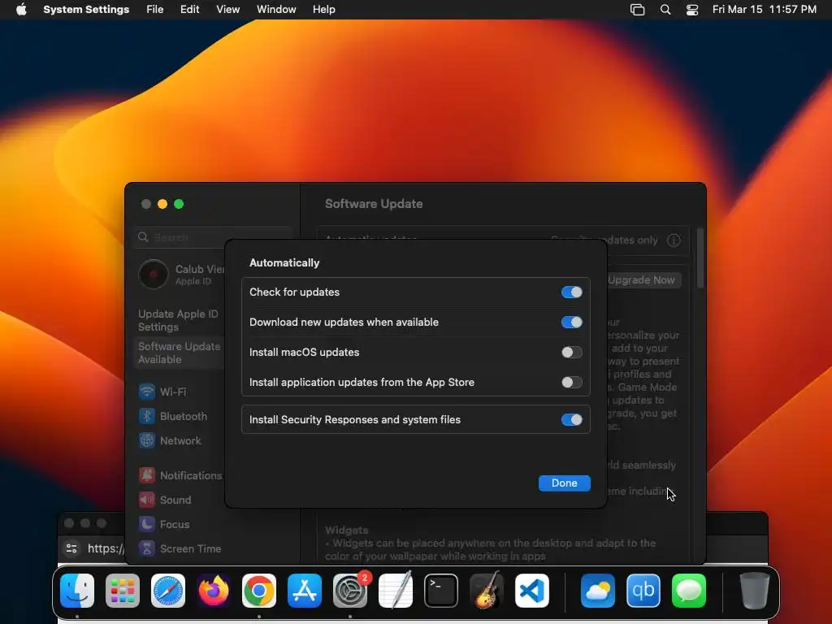Open the Window menu
Viewport: 832px width, 624px height.
coord(276,10)
